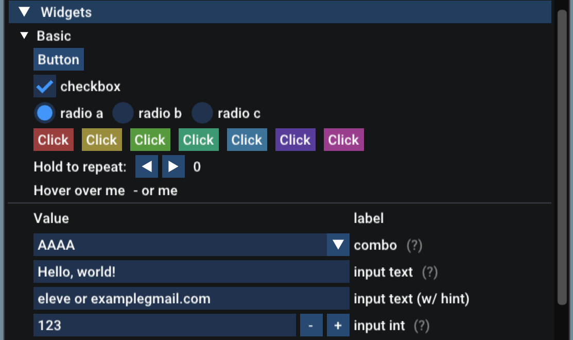Screen dimensions: 573x340
Task: Click the red Click button
Action: click(53, 139)
